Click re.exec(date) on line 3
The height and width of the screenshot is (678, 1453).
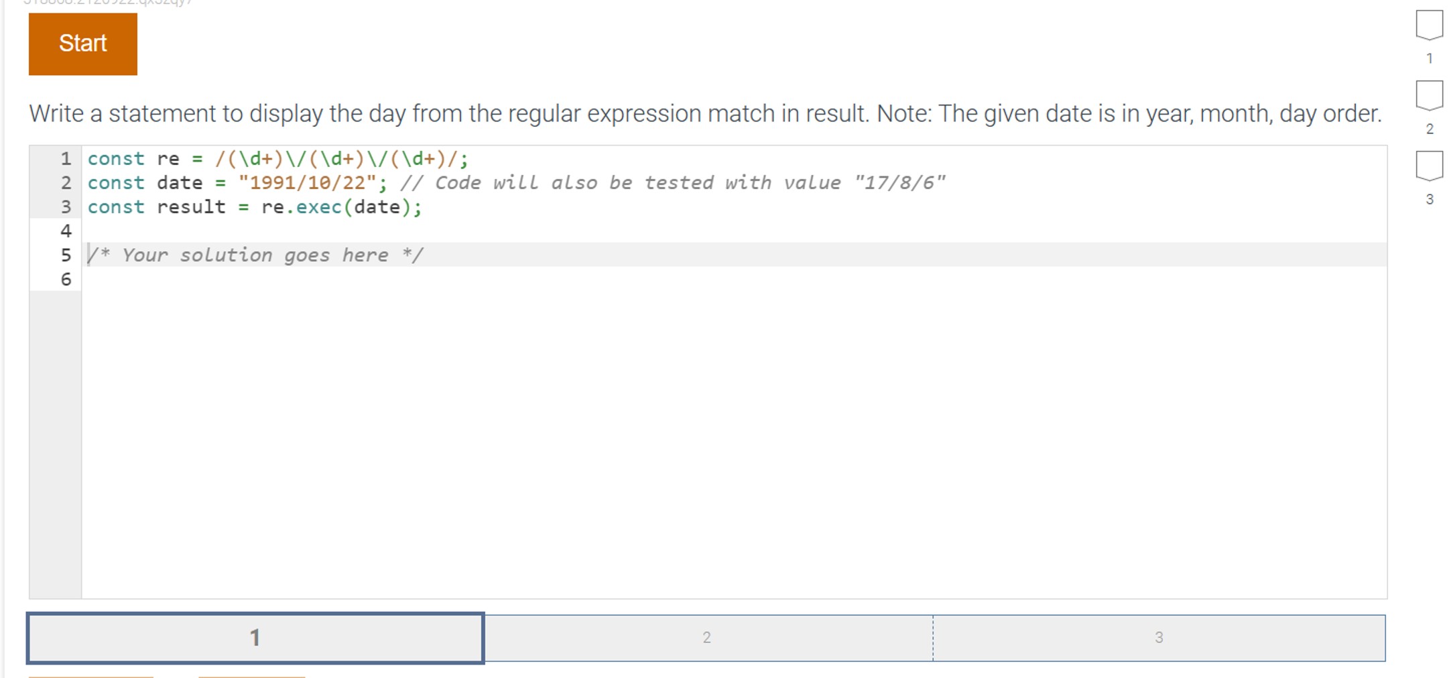tap(342, 207)
